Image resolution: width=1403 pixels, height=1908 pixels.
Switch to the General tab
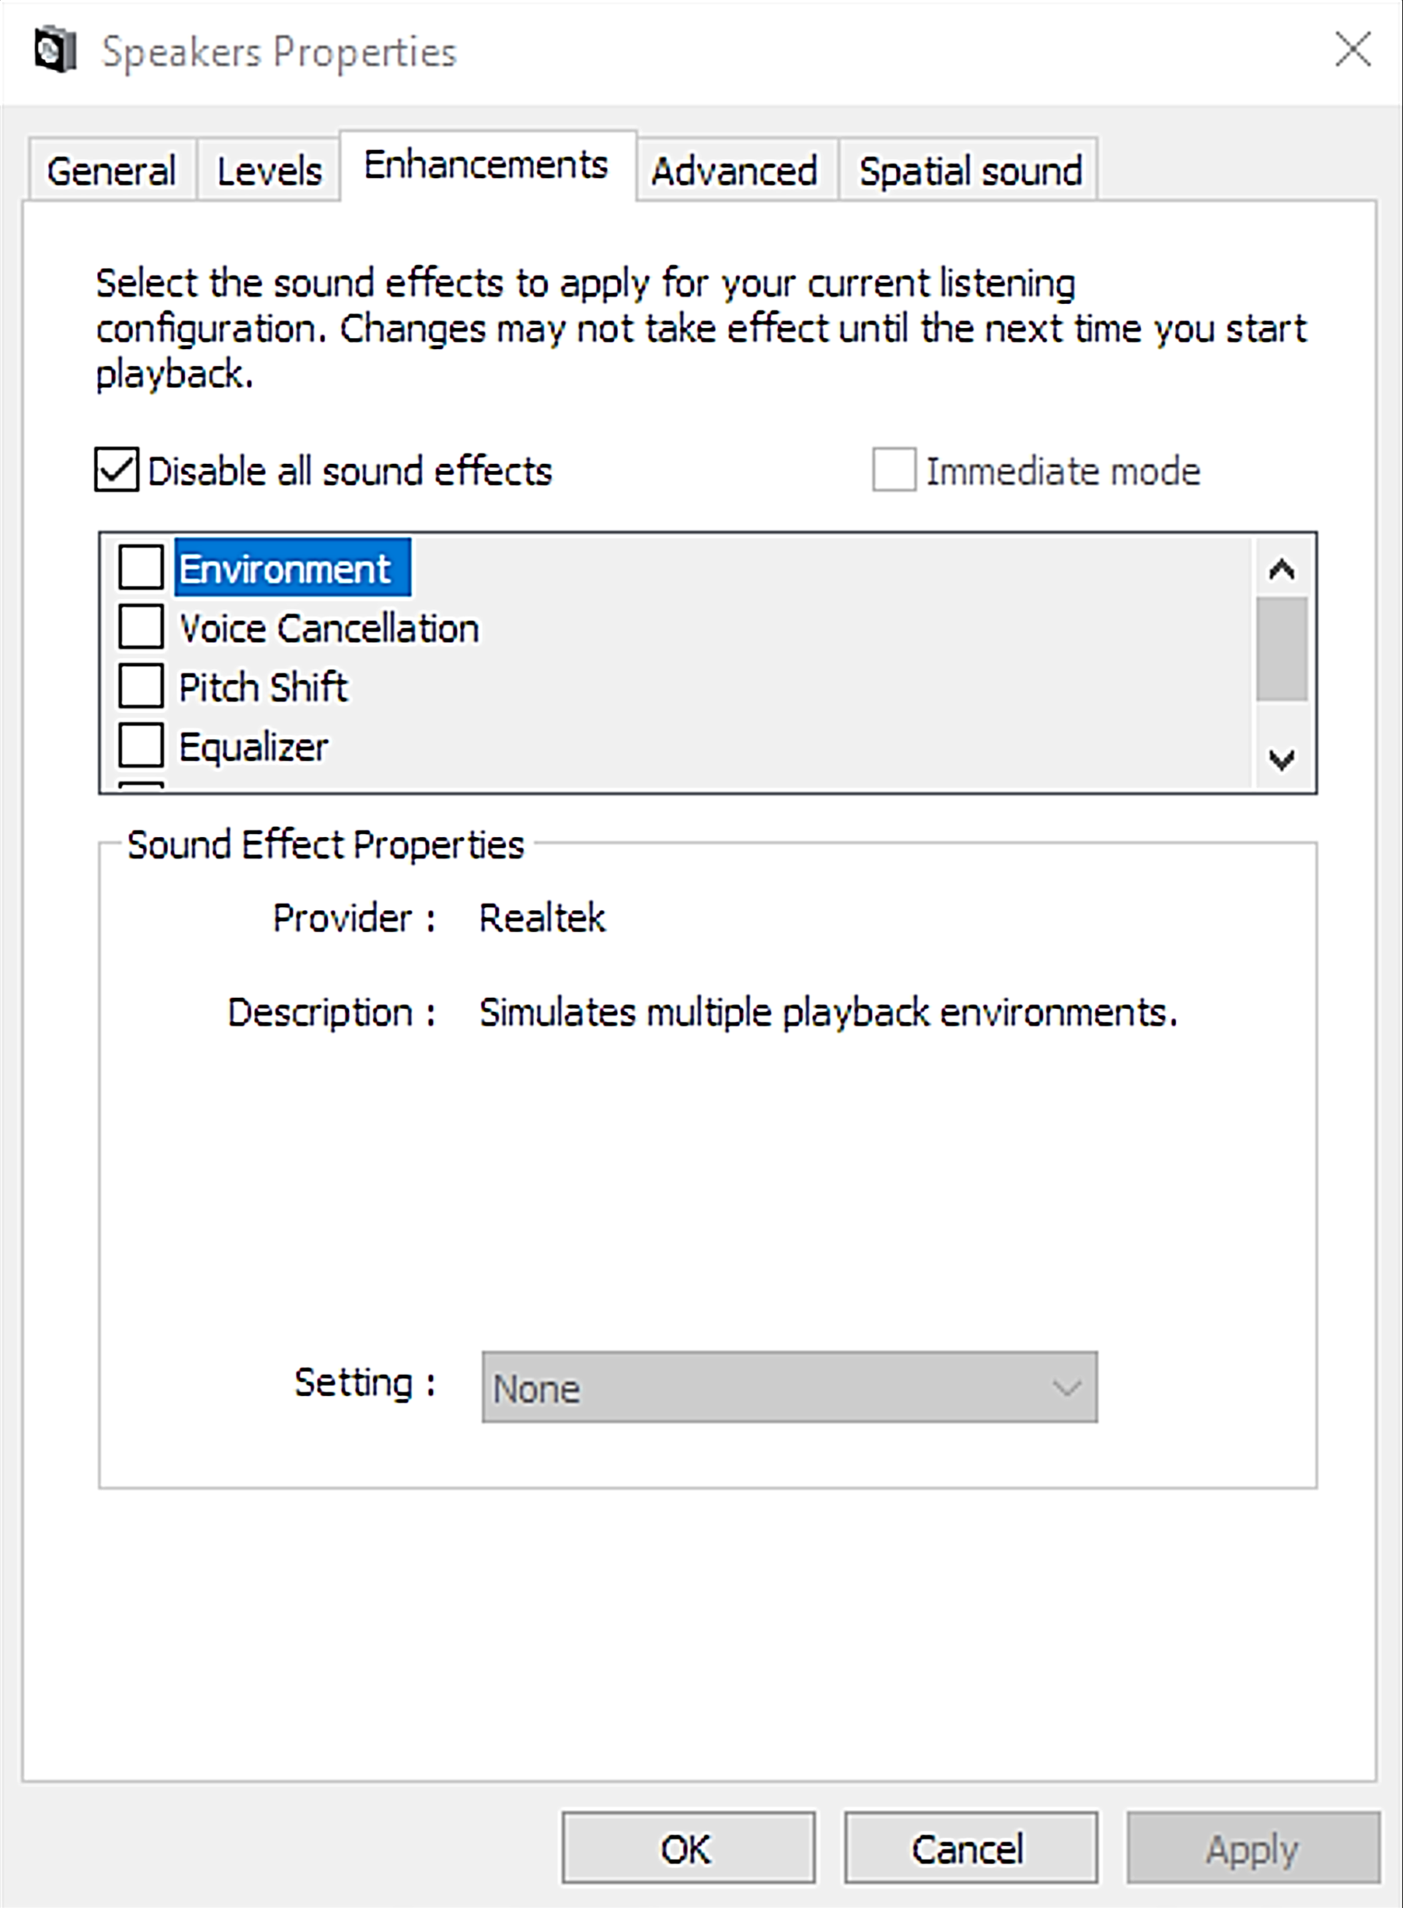pos(111,171)
